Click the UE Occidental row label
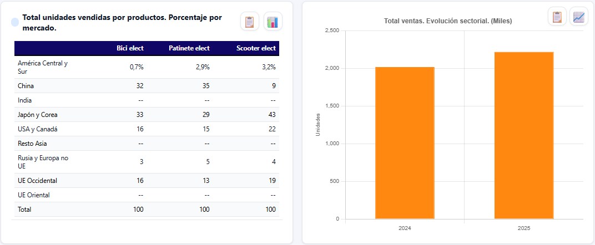Screen dimensions: 595x245 37,181
